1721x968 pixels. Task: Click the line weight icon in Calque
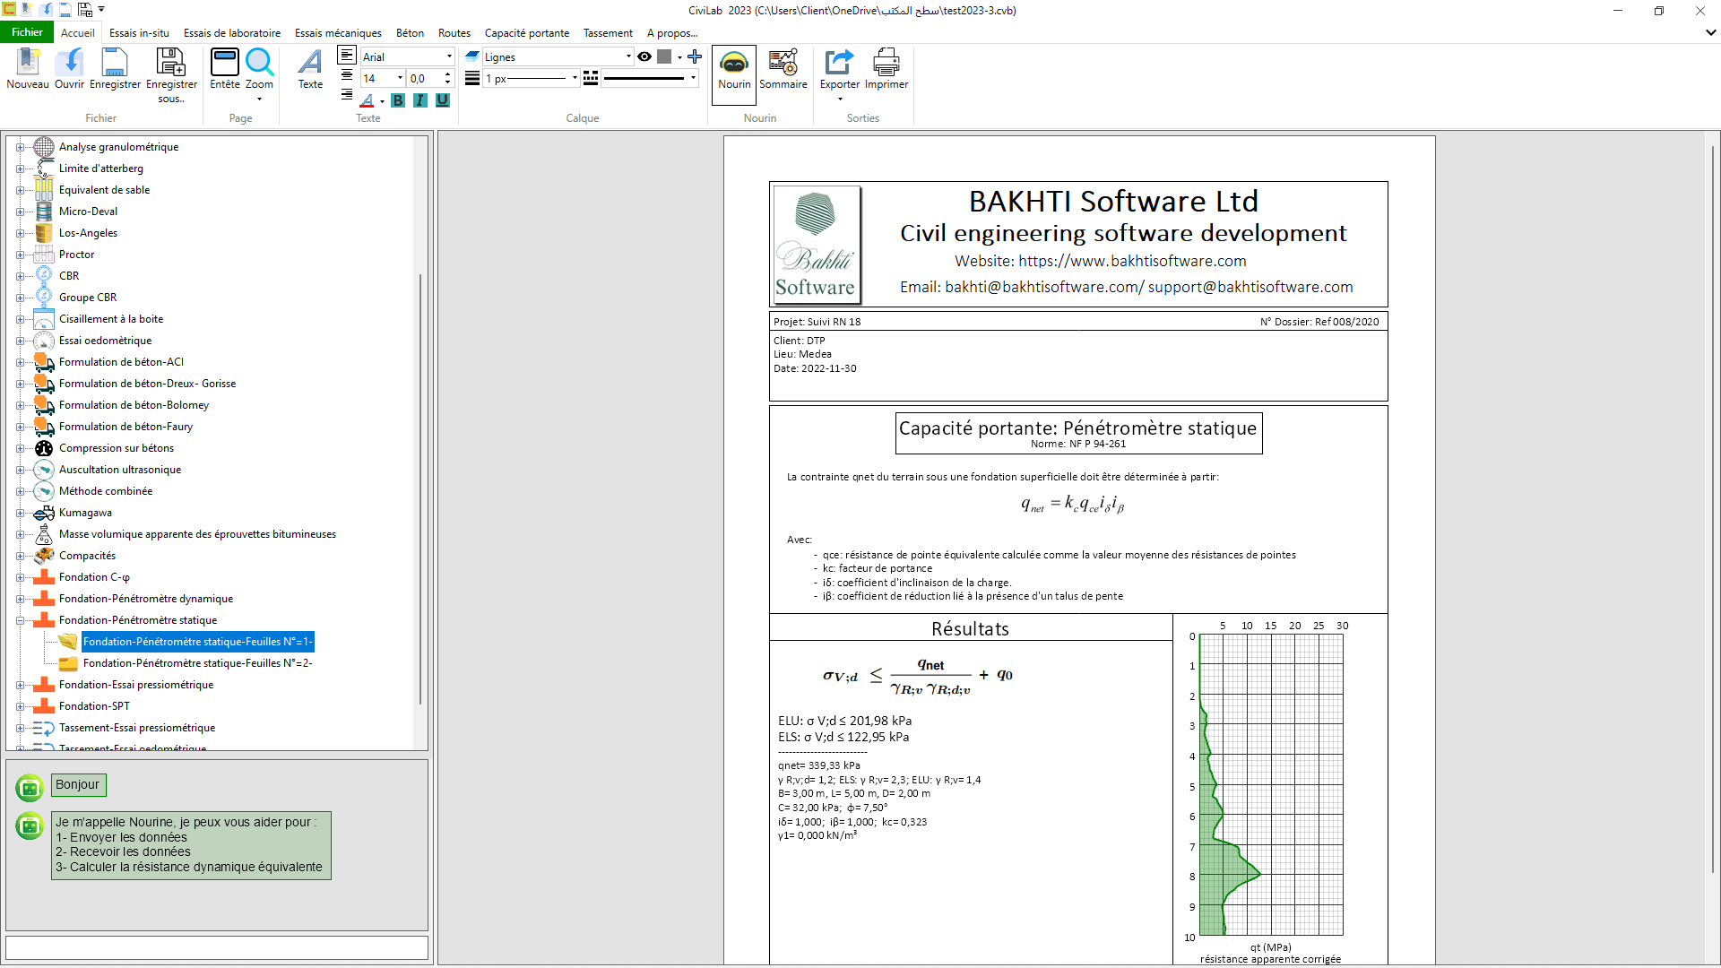point(472,78)
